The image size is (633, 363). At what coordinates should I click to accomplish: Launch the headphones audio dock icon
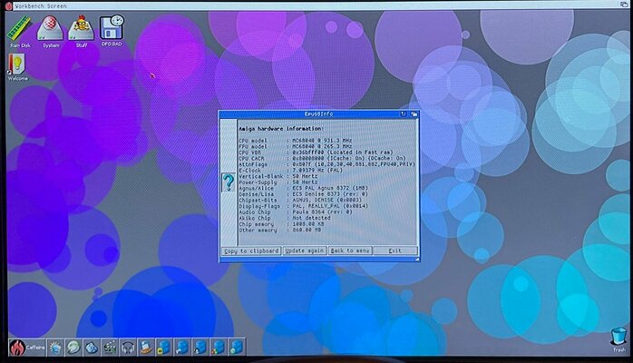coord(127,347)
